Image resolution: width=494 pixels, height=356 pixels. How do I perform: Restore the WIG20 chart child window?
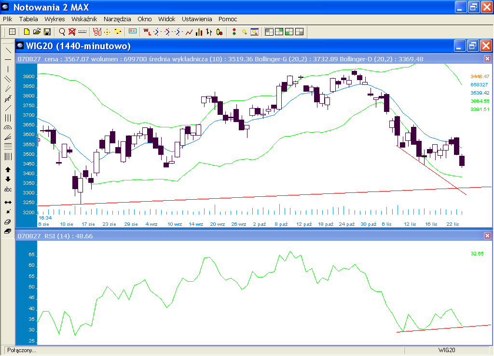pyautogui.click(x=473, y=46)
